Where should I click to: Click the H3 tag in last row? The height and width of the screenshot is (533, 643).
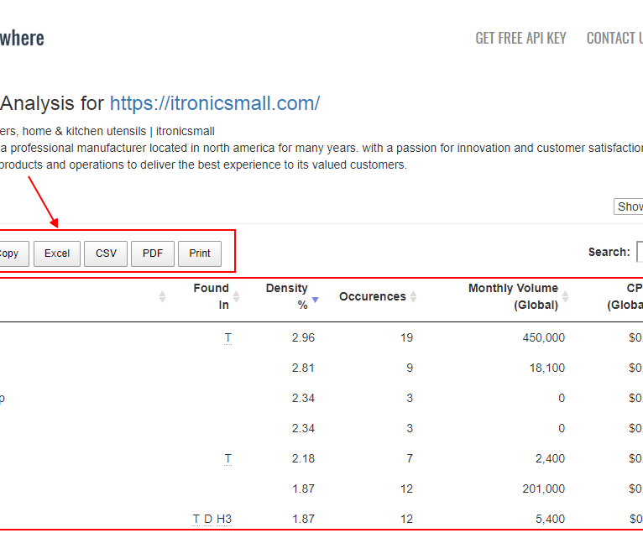coord(224,519)
